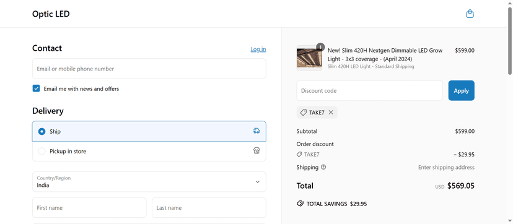Click the Log in link
513x224 pixels.
coord(258,50)
